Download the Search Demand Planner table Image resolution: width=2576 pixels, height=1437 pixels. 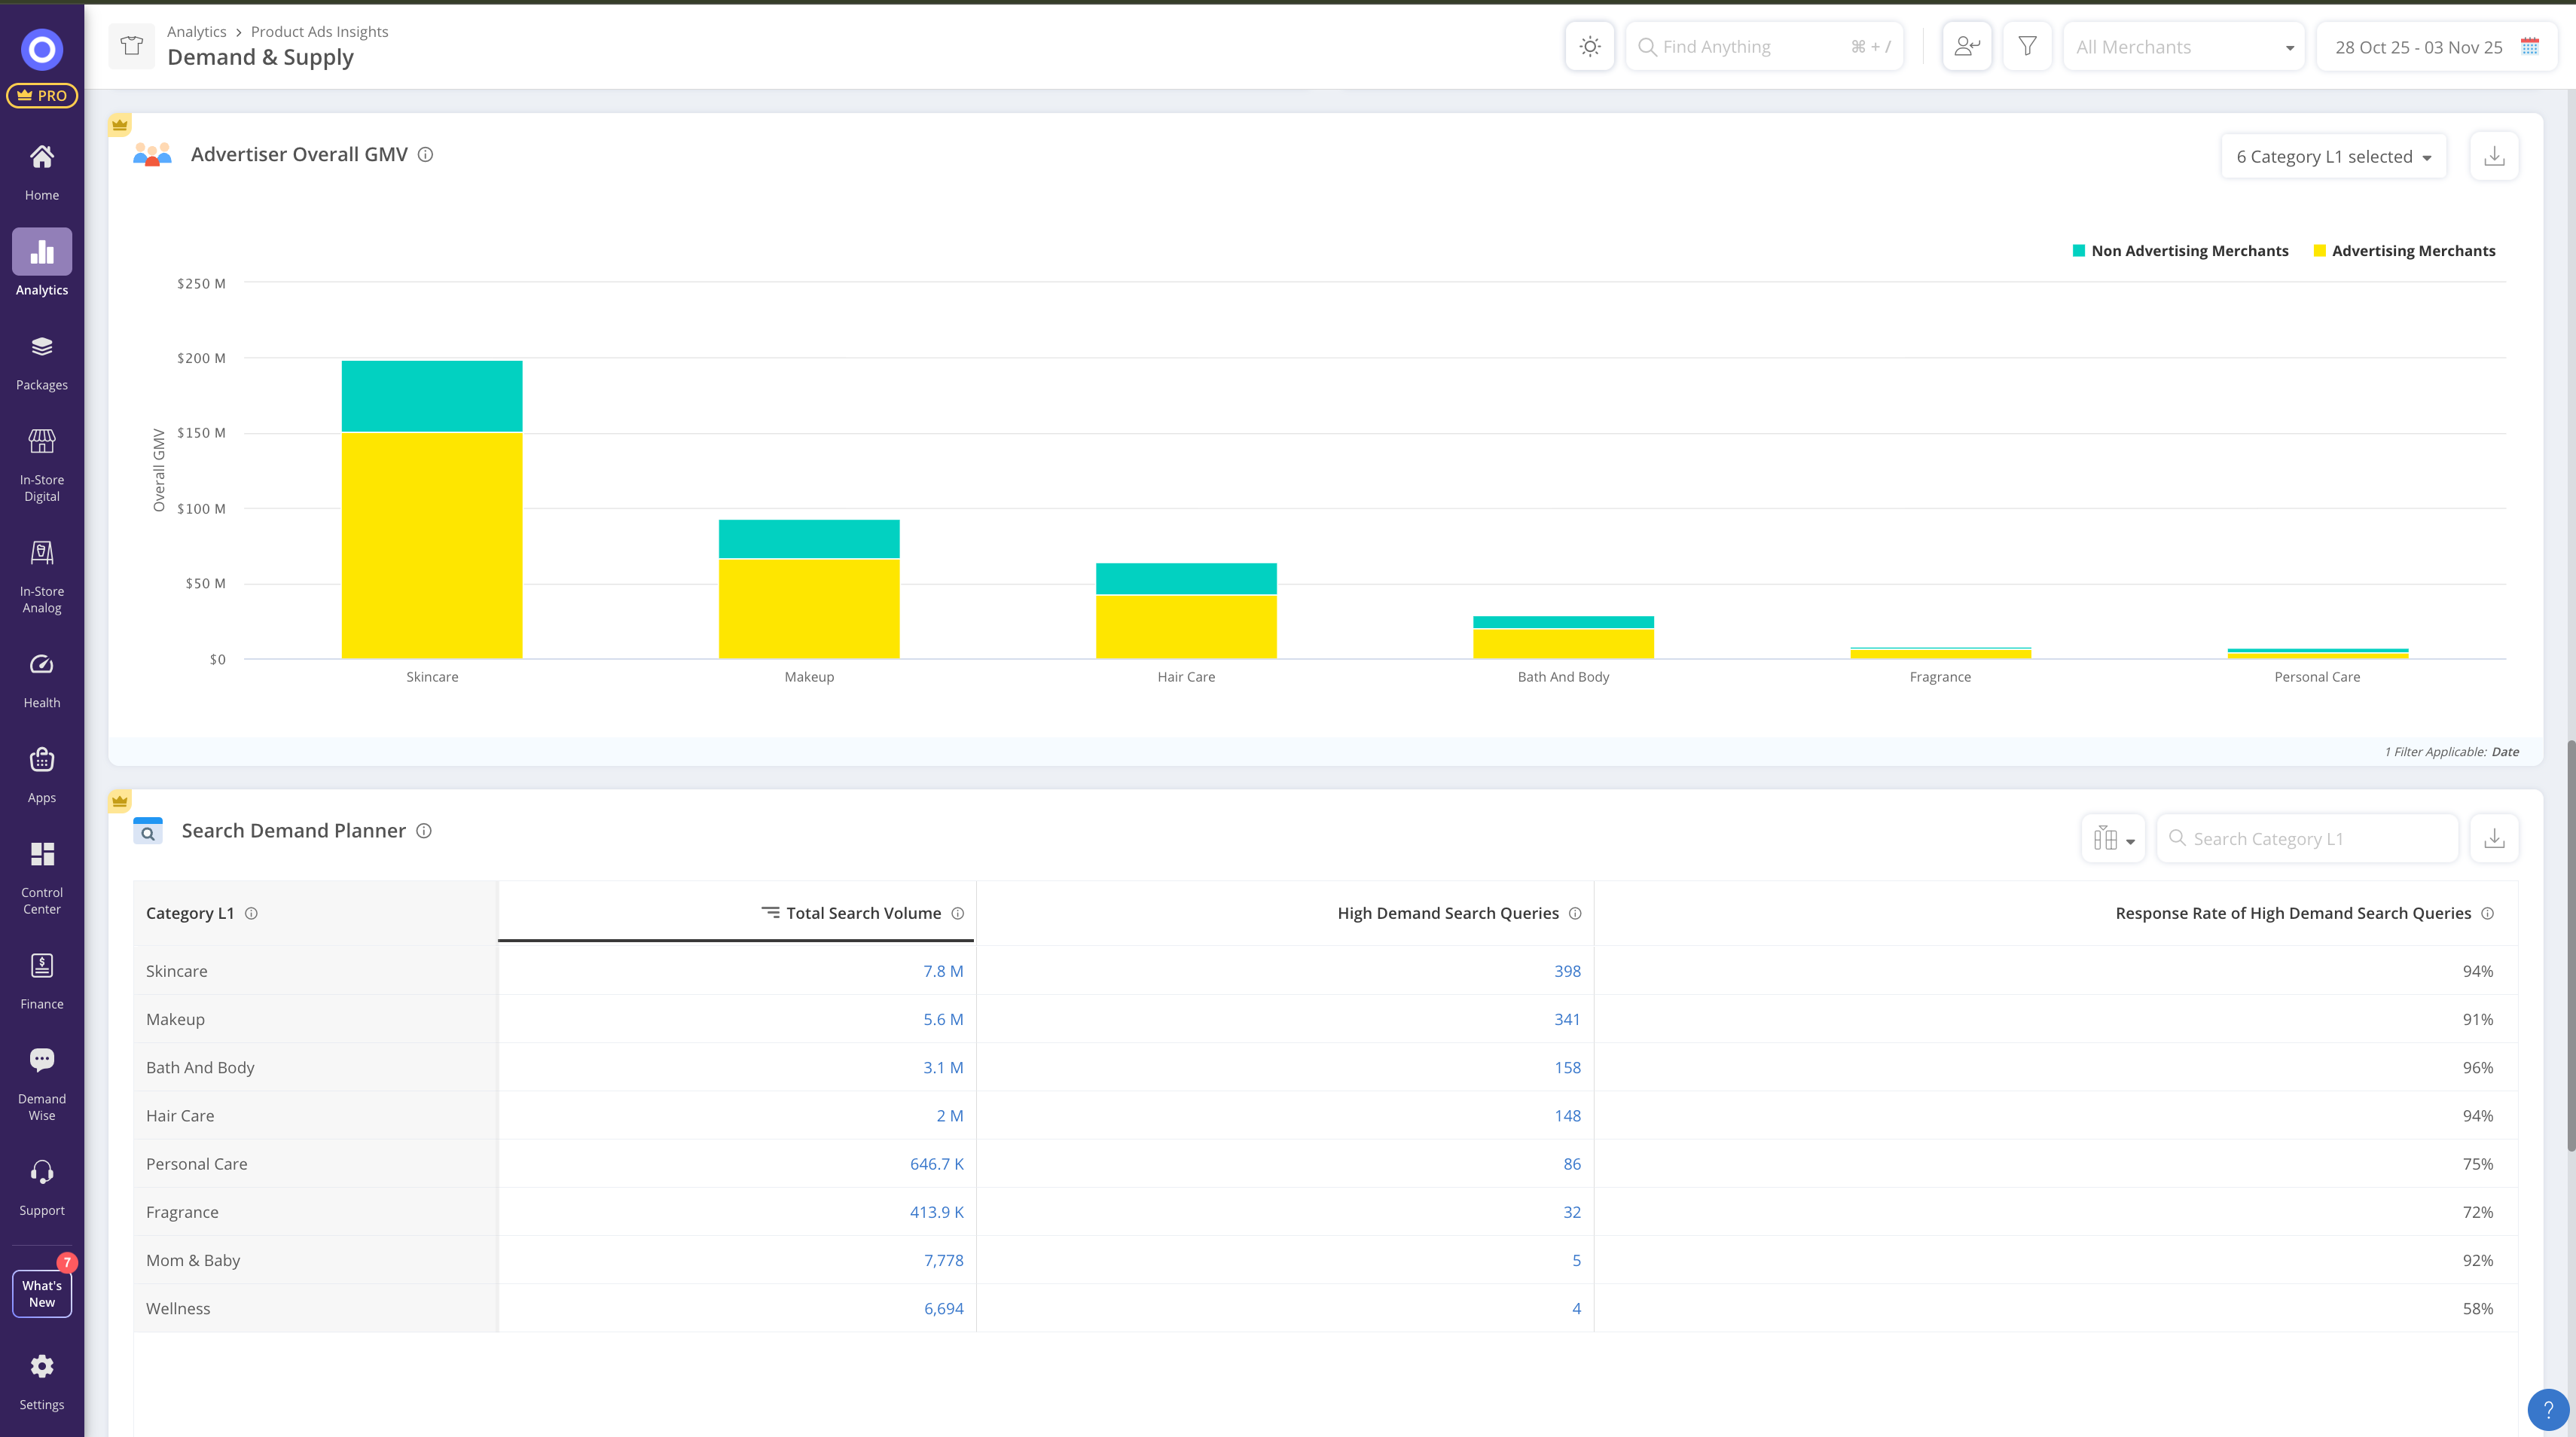coord(2494,839)
